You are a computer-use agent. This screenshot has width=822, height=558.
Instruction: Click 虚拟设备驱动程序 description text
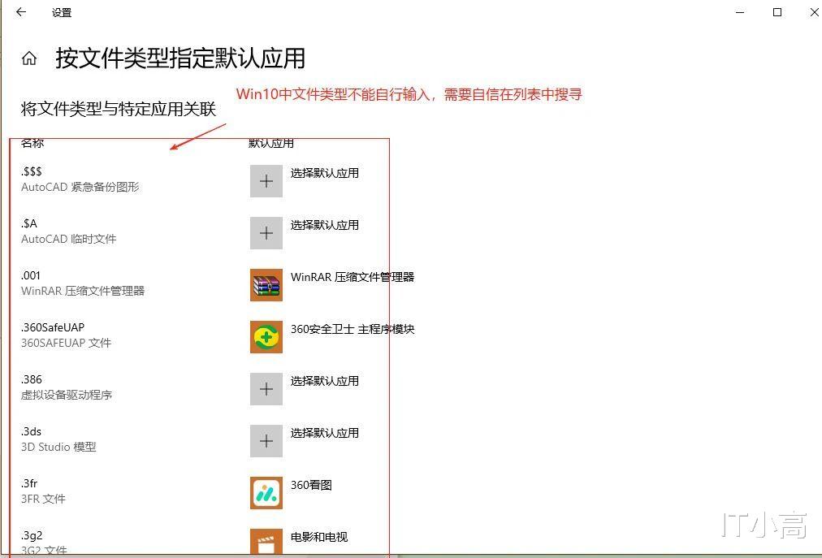click(67, 395)
